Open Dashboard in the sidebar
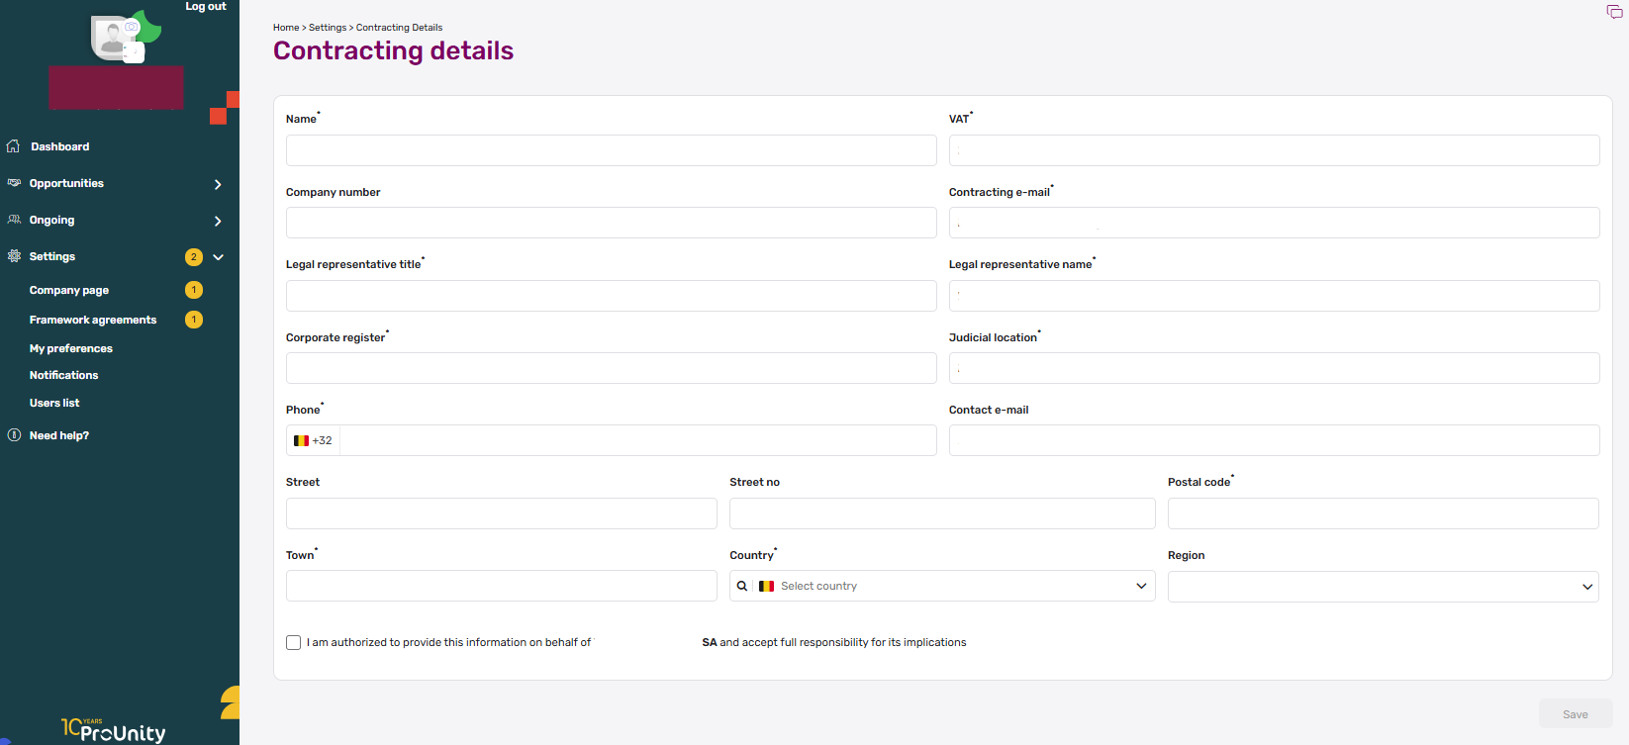Screen dimensions: 1629x745 tap(59, 146)
